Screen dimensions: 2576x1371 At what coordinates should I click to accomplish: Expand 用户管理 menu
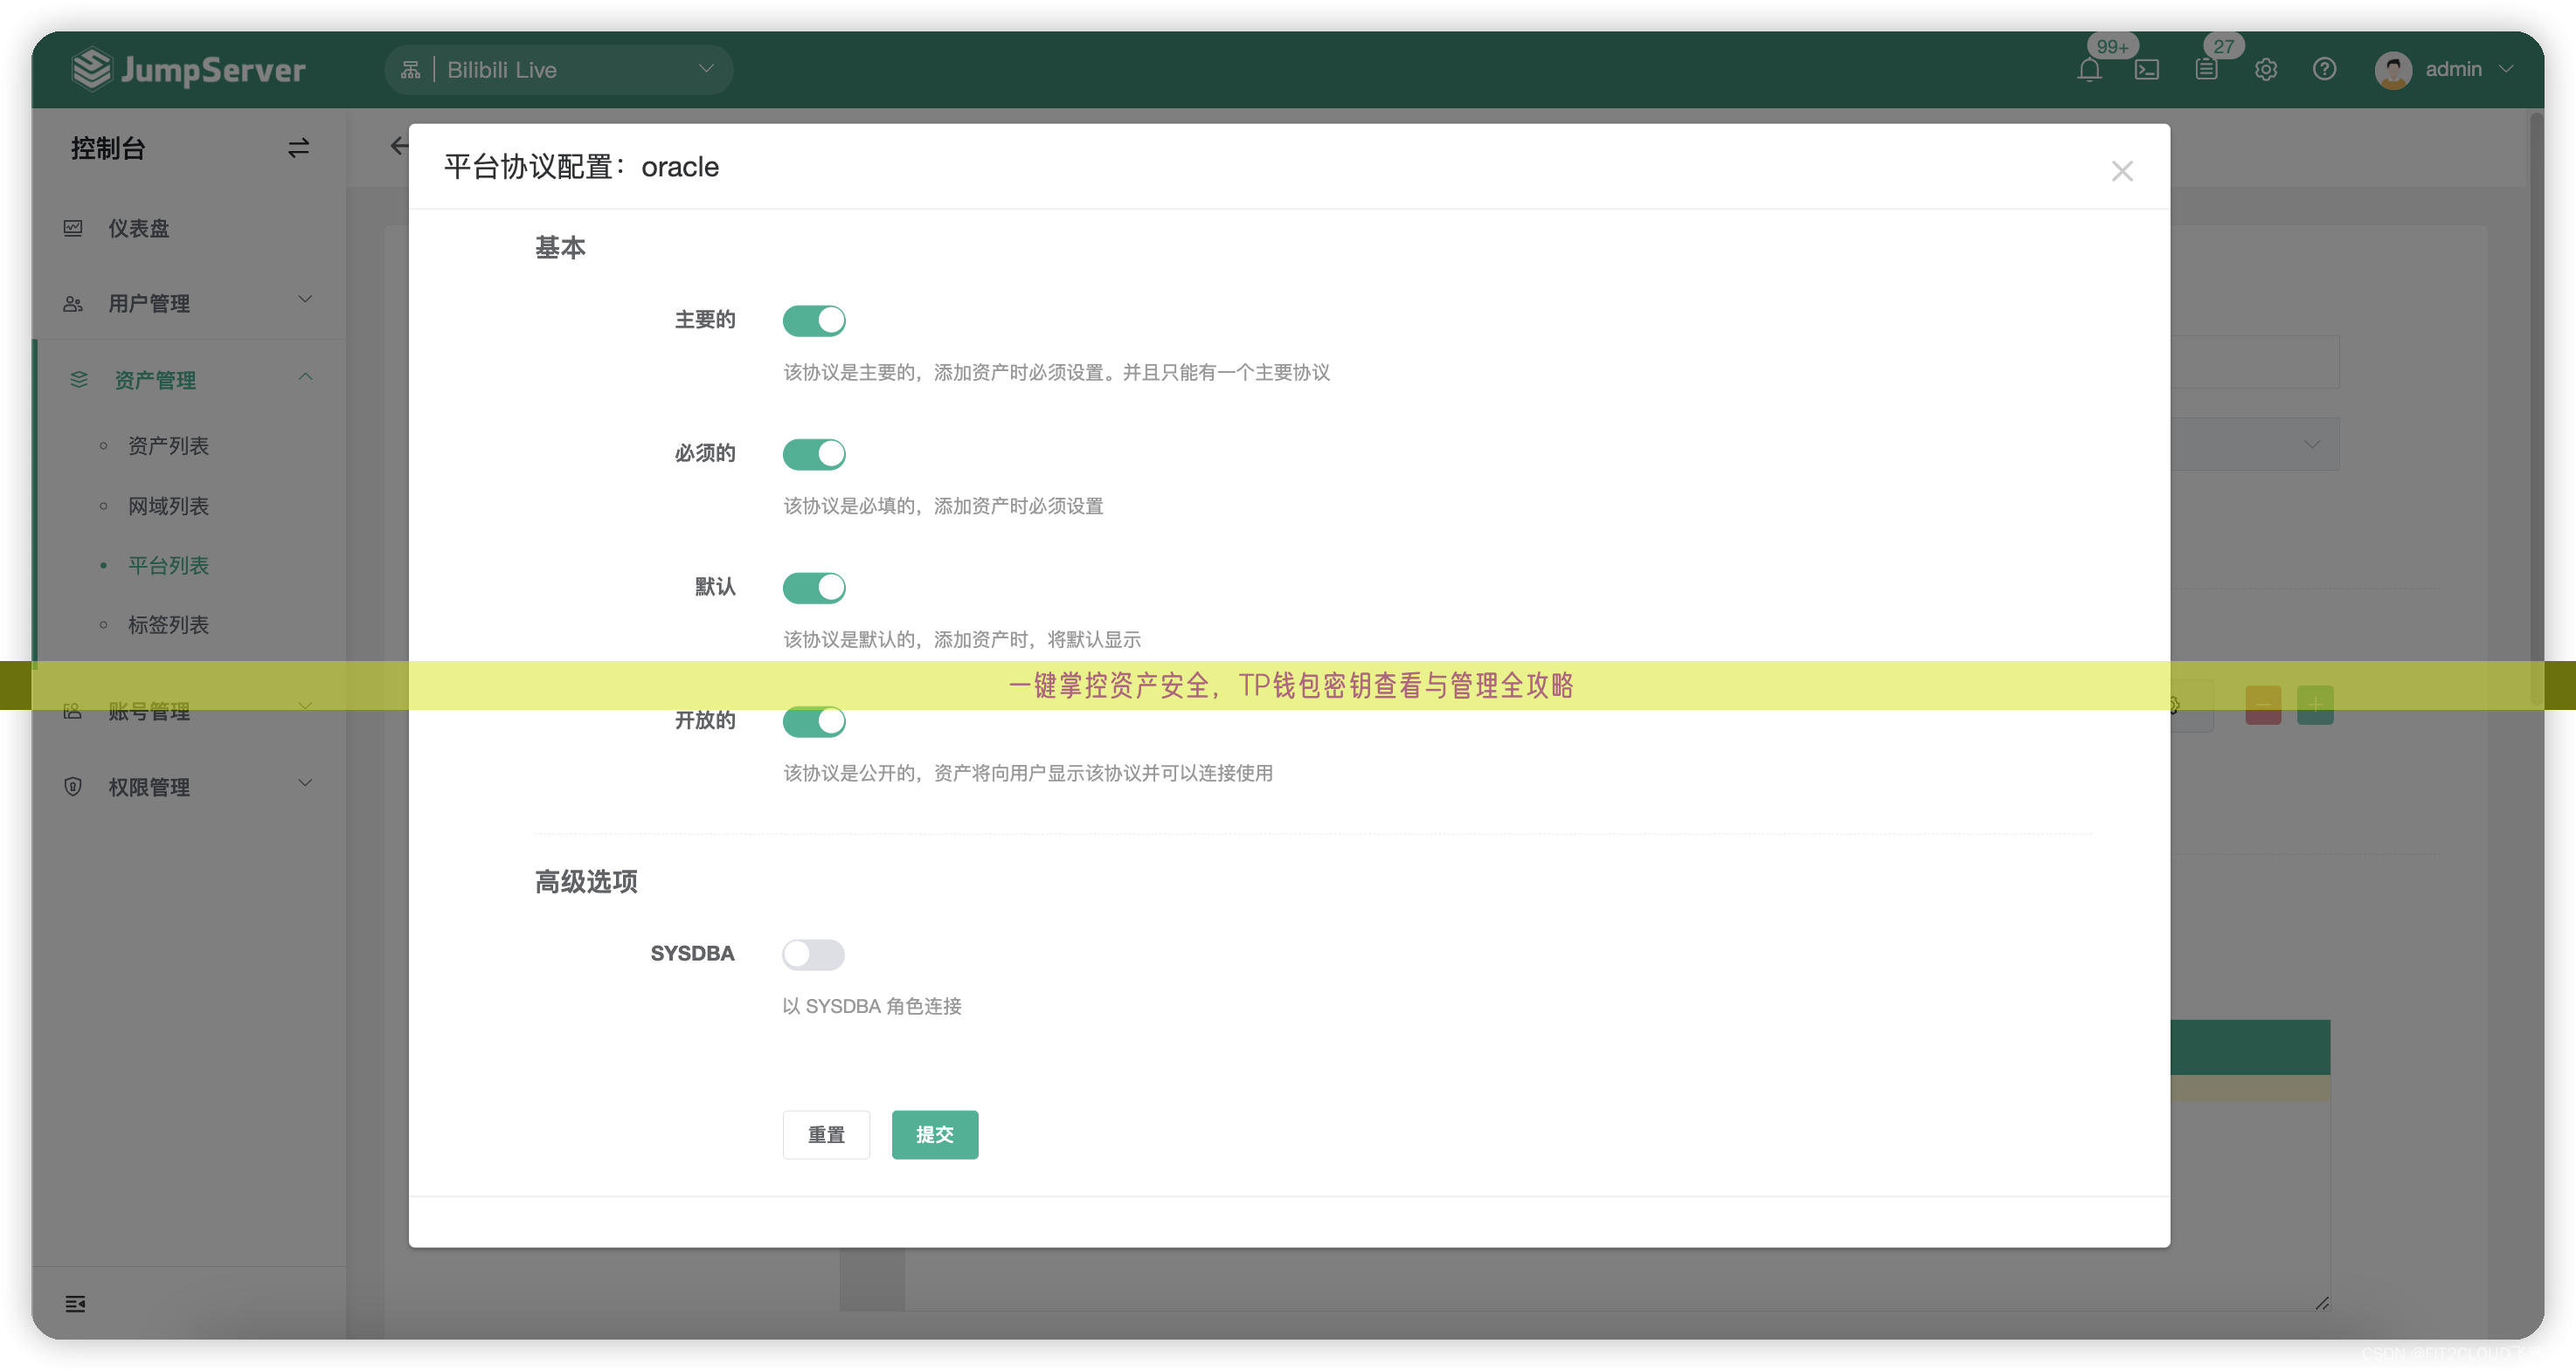pyautogui.click(x=189, y=303)
